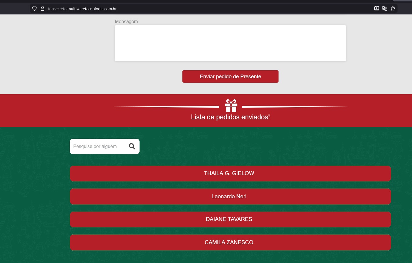Click the padlock site security icon
This screenshot has width=412, height=263.
pyautogui.click(x=43, y=9)
